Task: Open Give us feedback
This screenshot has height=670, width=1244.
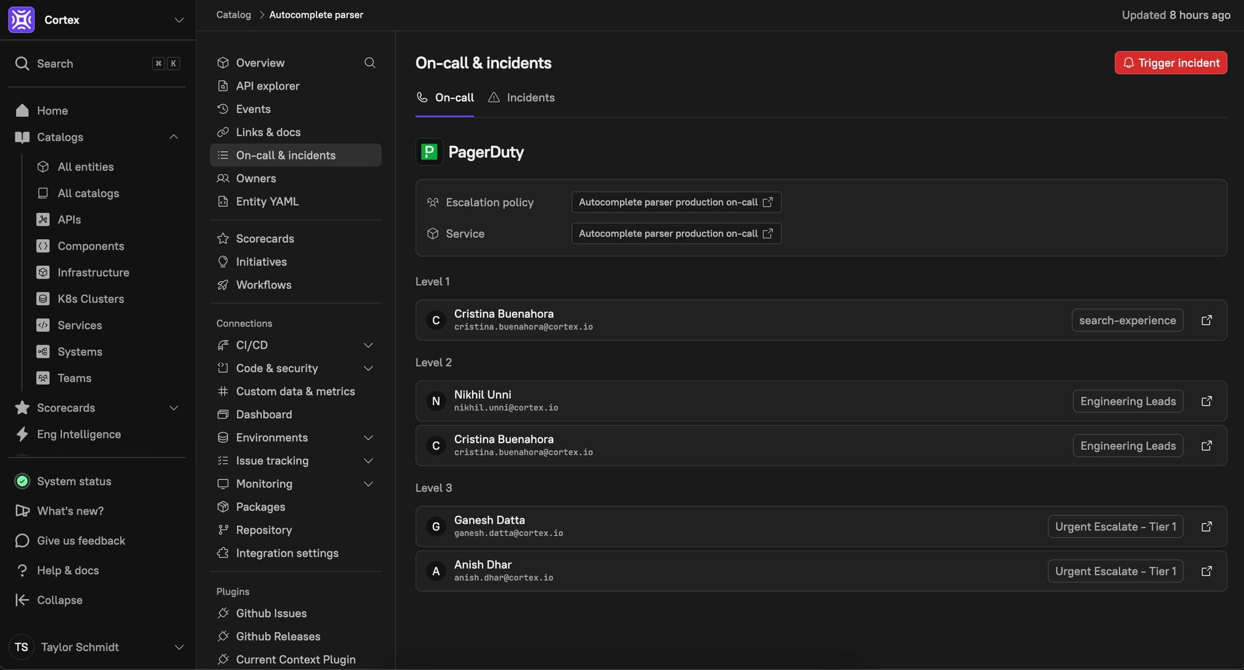Action: tap(81, 541)
